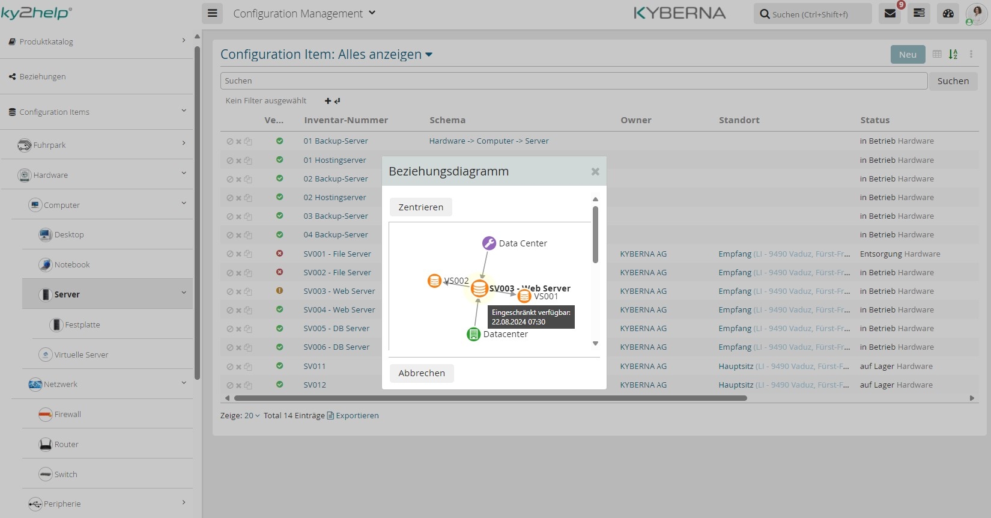Image resolution: width=991 pixels, height=518 pixels.
Task: Expand the Produktkatalog menu chevron
Action: tap(184, 40)
